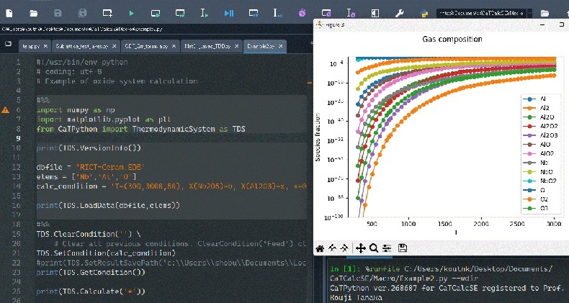Open Configure subplots sliders icon
This screenshot has width=569, height=303.
click(x=387, y=248)
